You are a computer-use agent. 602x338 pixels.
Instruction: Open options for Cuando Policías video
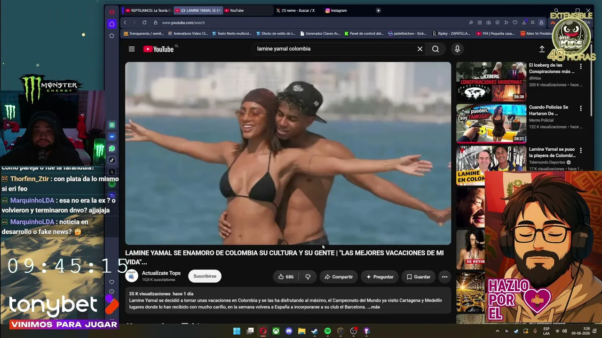581,108
